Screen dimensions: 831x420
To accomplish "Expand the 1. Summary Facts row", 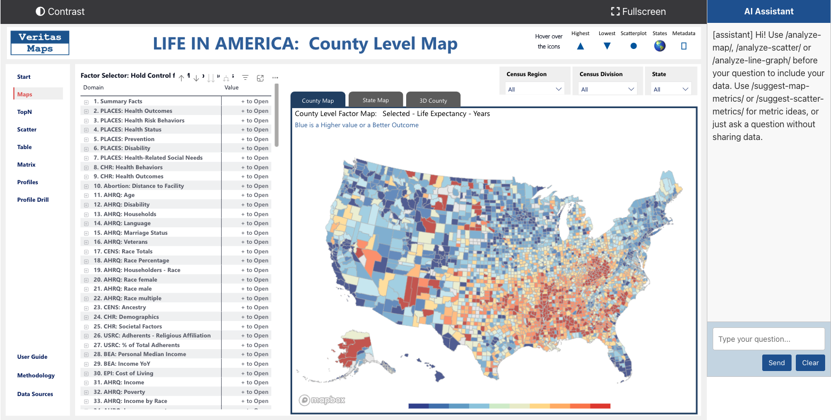I will click(x=86, y=102).
